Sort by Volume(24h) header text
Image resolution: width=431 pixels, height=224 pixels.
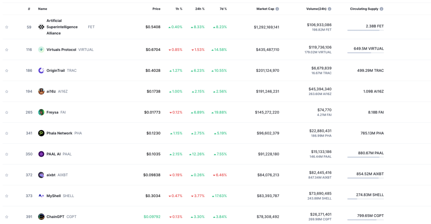tap(317, 9)
